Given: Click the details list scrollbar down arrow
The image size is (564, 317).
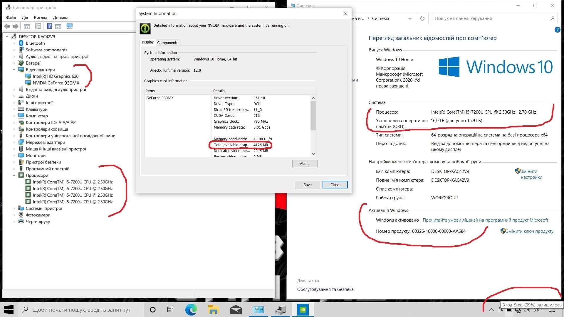Looking at the screenshot, I should [x=313, y=154].
